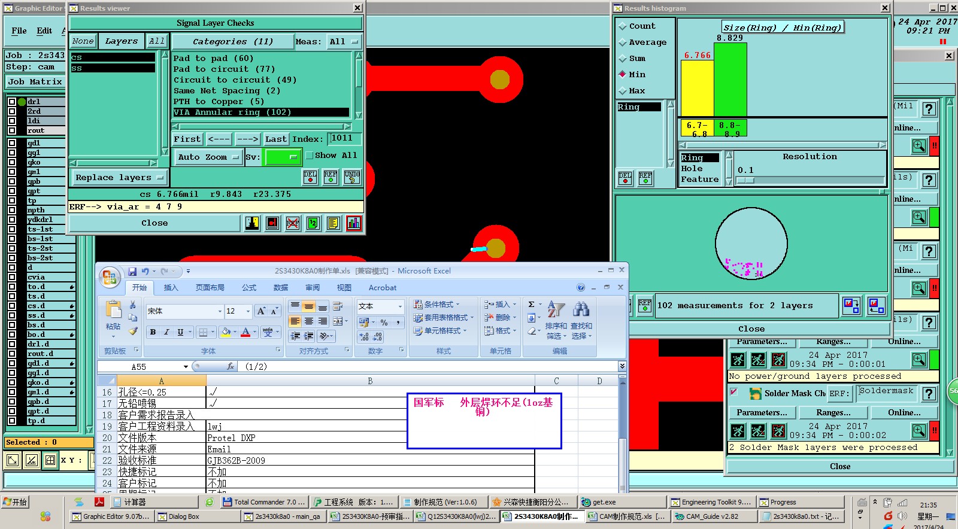Switch to the Excel 页面布局 tab
This screenshot has height=529, width=958.
pyautogui.click(x=210, y=288)
